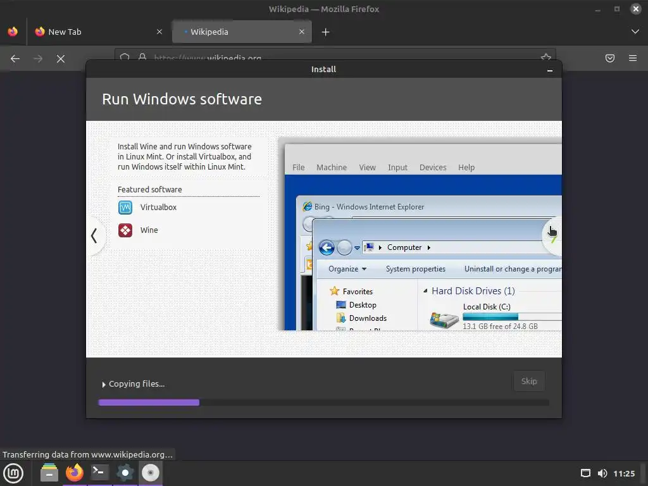Go back one page in Firefox
Screen dimensions: 648x486
(x=15, y=59)
